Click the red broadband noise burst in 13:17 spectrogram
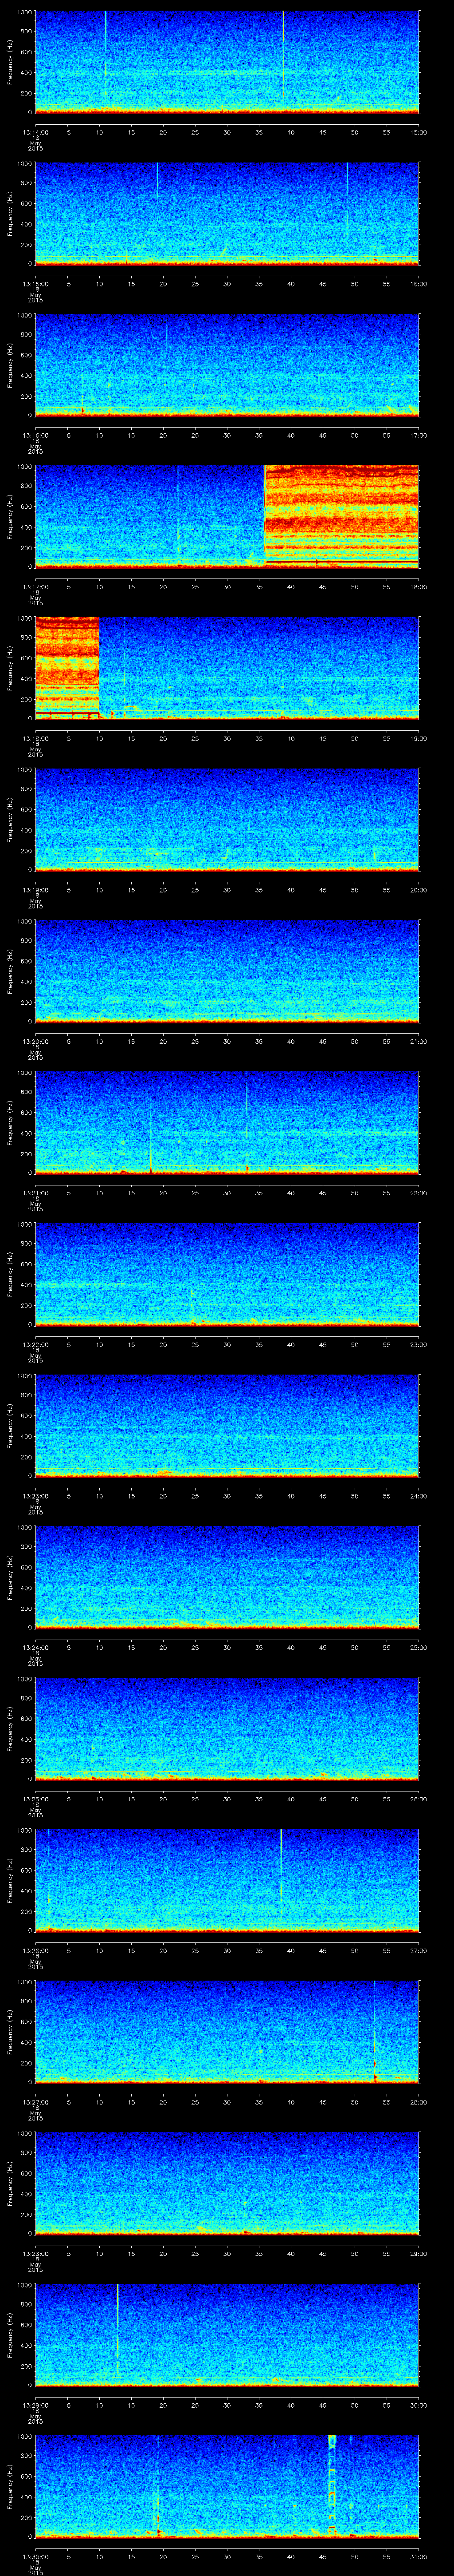454x2576 pixels. [x=341, y=515]
